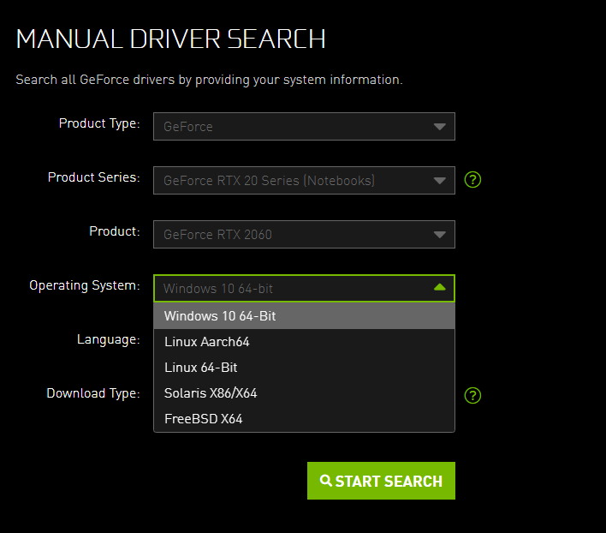Open the Product dropdown showing GeForce RTX 2060
This screenshot has width=606, height=533.
304,235
